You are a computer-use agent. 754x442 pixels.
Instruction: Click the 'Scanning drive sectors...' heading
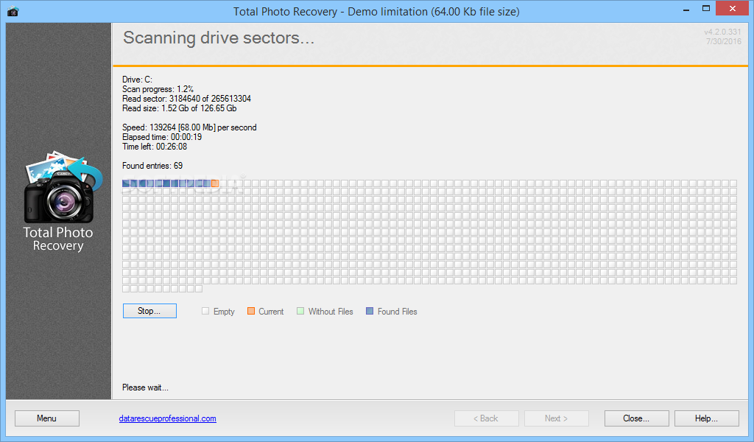coord(219,38)
